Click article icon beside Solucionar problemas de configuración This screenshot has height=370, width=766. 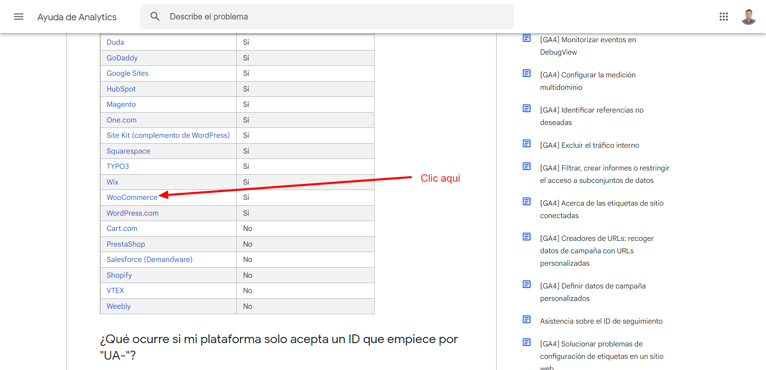[x=526, y=342]
